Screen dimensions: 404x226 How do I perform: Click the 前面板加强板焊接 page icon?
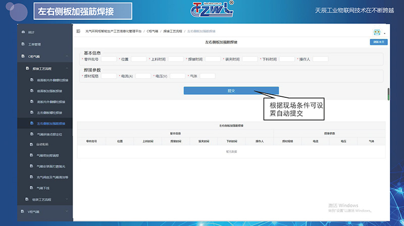[32, 91]
